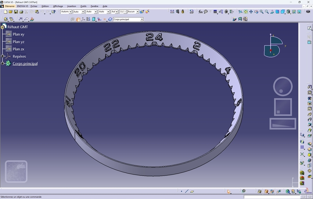Expand the Corps principal tree node
This screenshot has height=199, width=313.
click(x=3, y=63)
